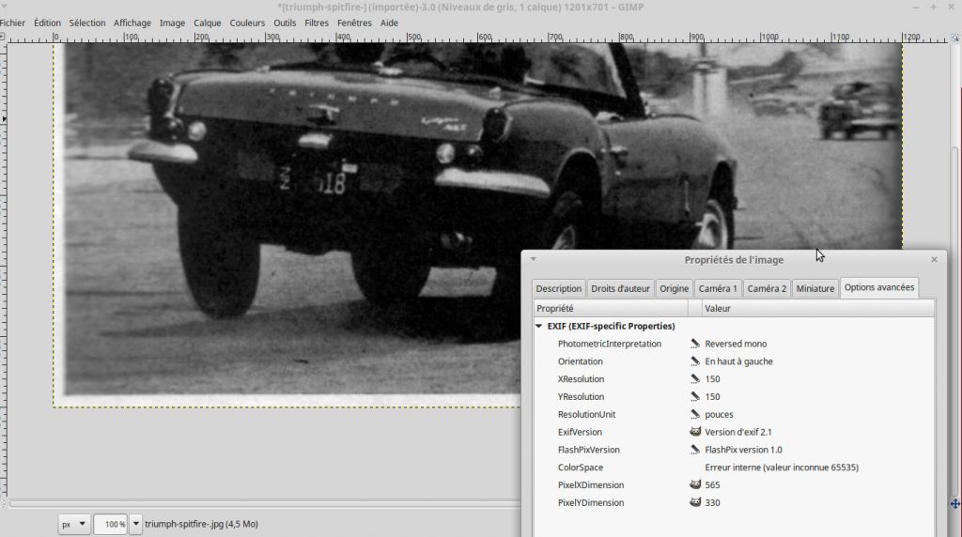Open the Couleurs menu
The image size is (962, 537).
pyautogui.click(x=247, y=23)
